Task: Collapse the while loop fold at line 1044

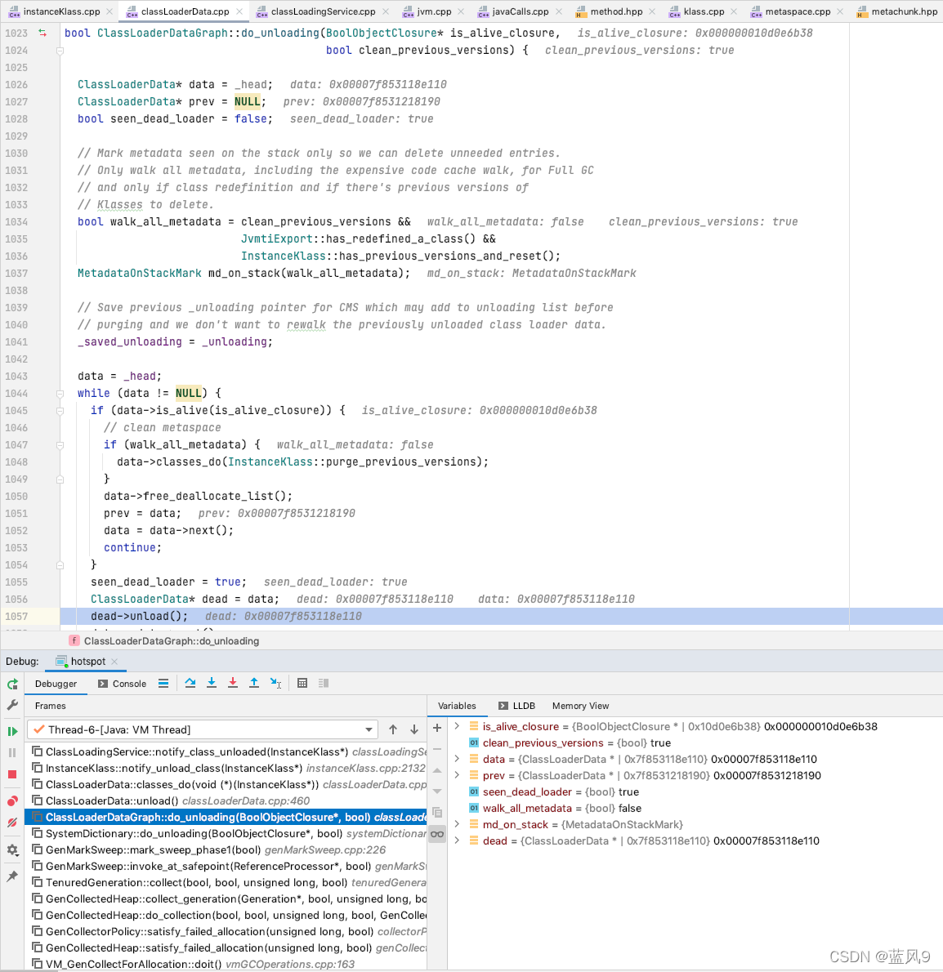Action: (x=58, y=394)
